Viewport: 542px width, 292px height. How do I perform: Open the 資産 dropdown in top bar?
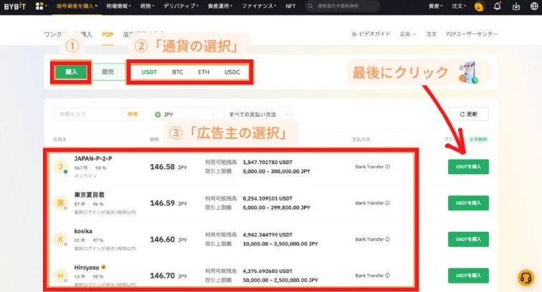[x=436, y=6]
